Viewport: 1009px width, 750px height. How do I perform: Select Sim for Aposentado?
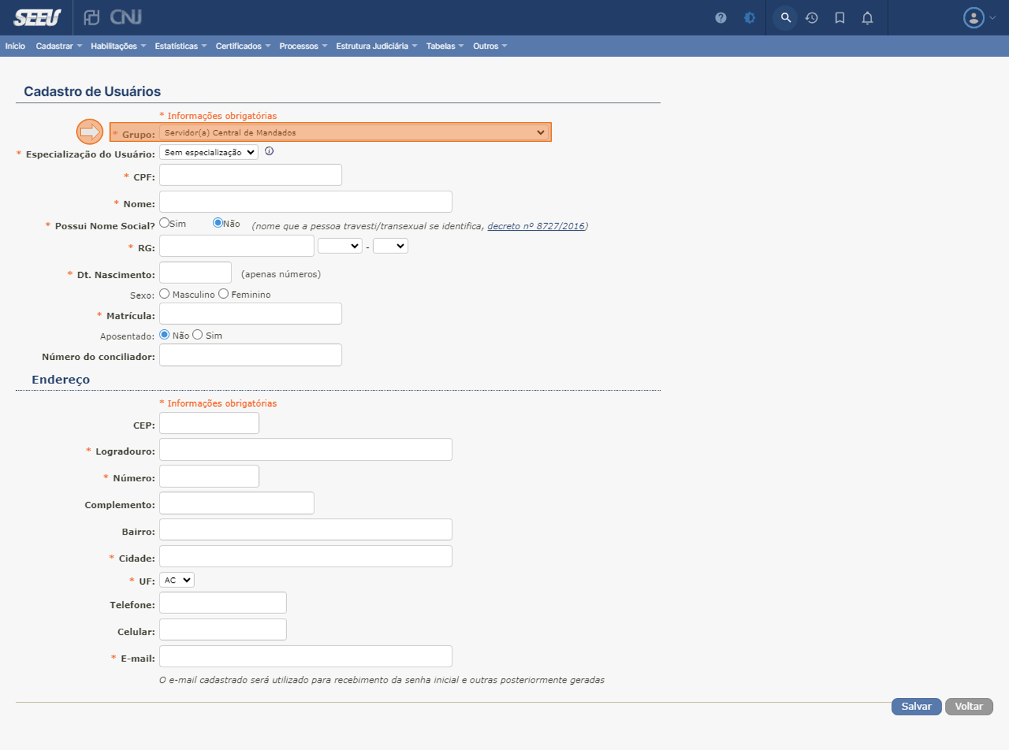coord(198,335)
